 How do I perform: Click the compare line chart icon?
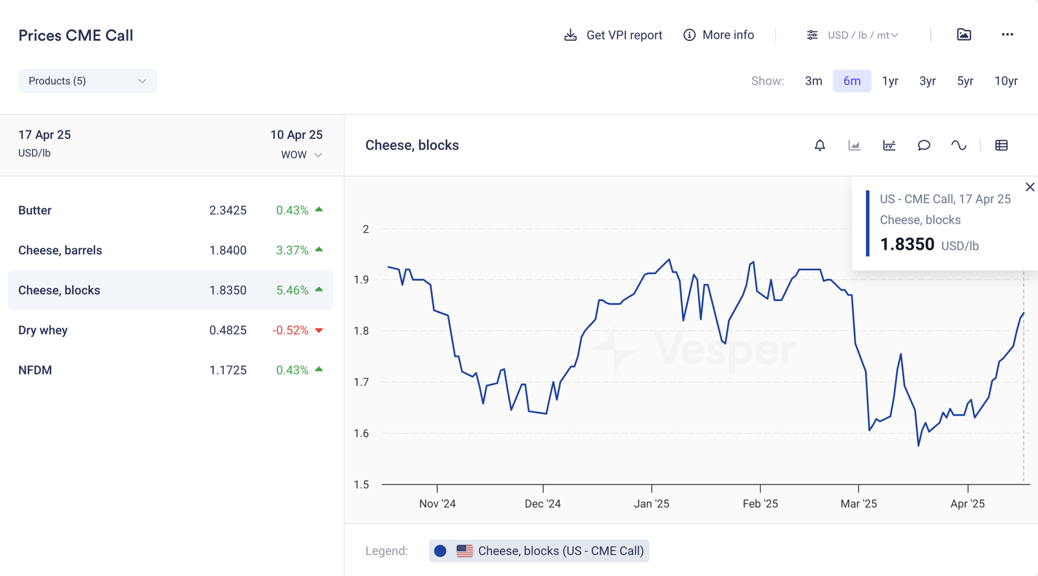click(x=889, y=145)
